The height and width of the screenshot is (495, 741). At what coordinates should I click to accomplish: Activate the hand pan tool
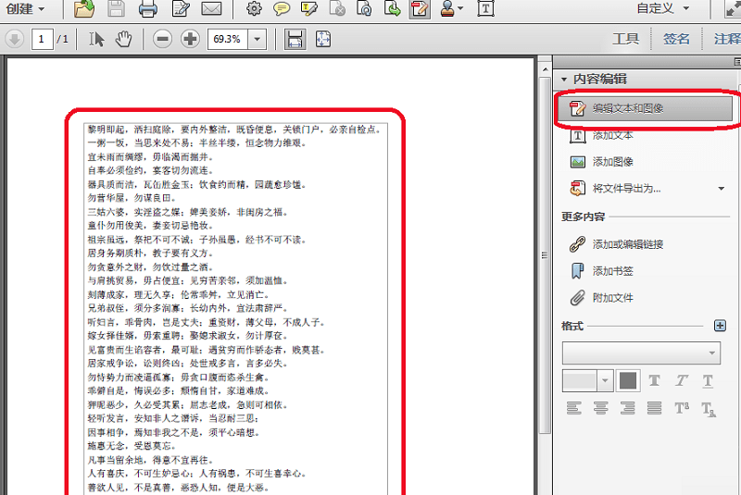pos(124,39)
